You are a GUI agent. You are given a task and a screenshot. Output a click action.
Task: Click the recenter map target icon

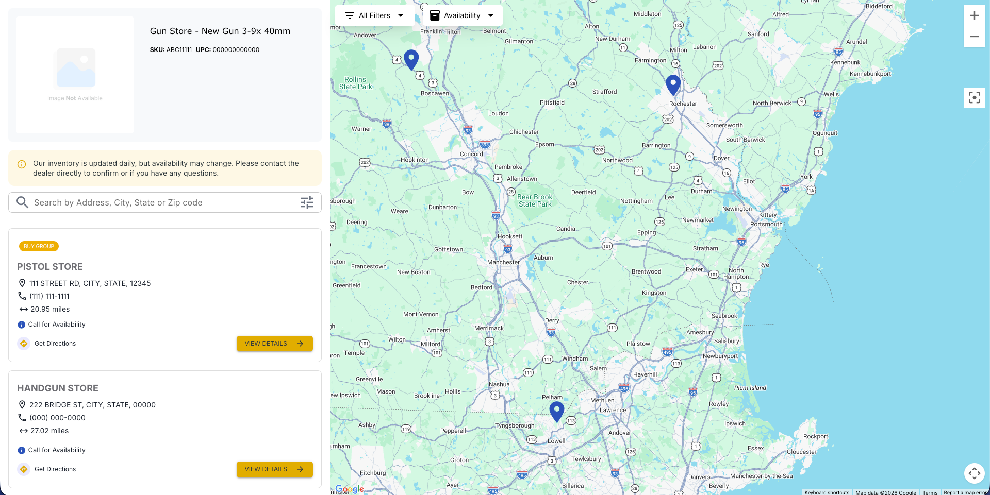[974, 97]
